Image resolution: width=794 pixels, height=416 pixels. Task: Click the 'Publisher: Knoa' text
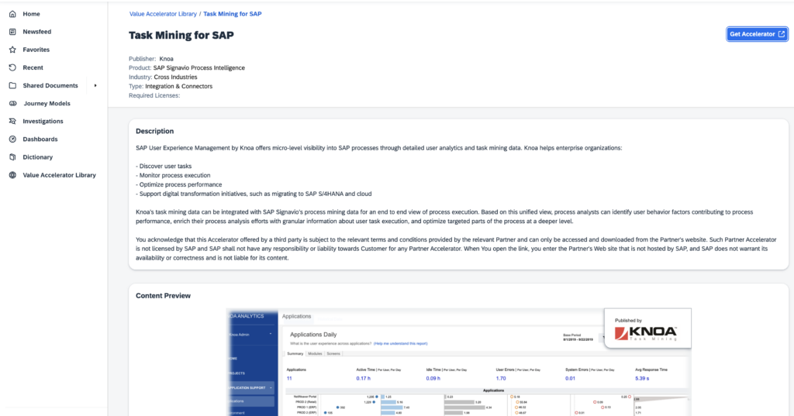point(151,59)
